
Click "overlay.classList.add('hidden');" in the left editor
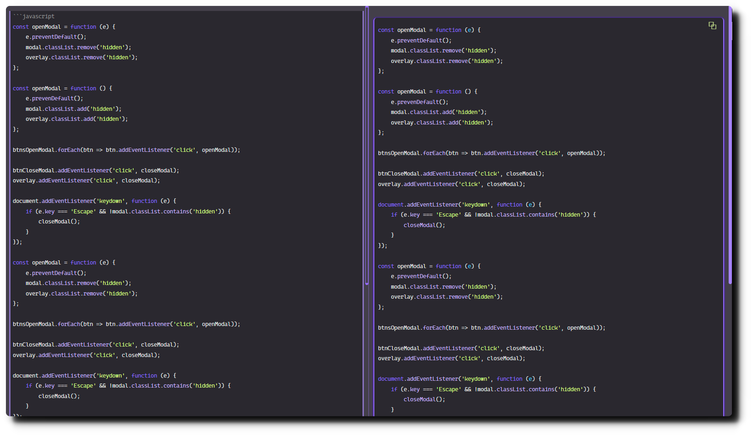[x=77, y=119]
